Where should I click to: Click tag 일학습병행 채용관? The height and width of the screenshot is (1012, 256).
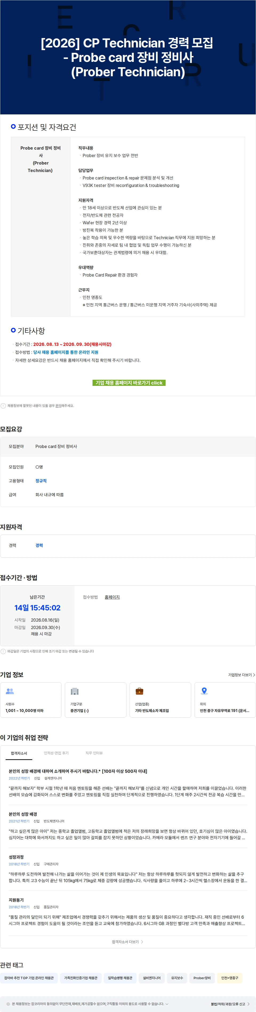click(120, 978)
